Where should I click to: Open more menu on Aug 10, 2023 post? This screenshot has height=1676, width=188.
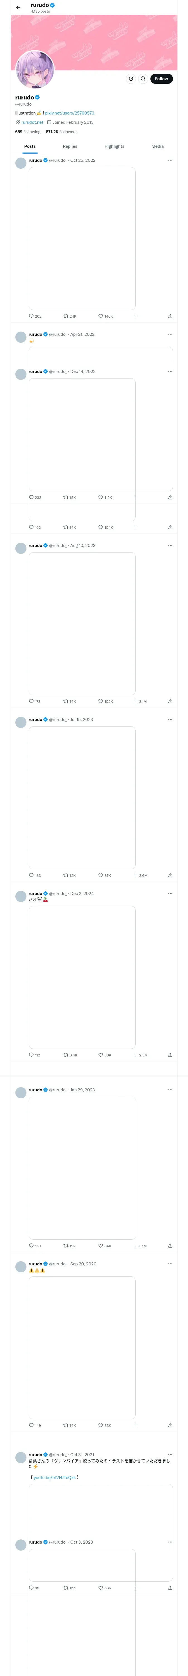tap(170, 545)
